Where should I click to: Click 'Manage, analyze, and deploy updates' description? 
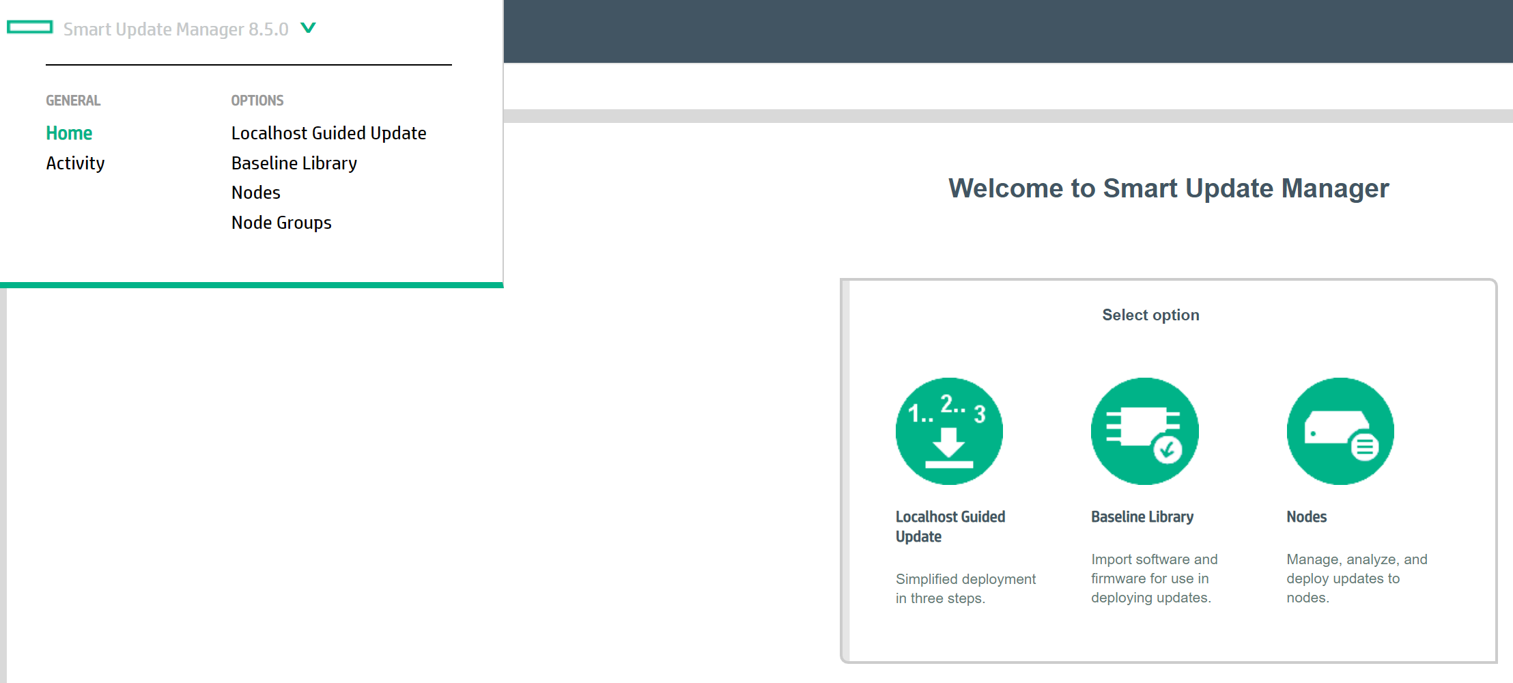[1357, 579]
